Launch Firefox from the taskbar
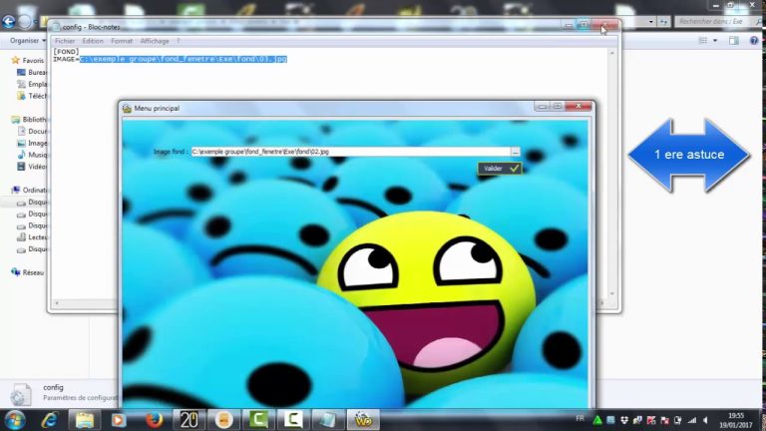766x431 pixels. point(154,419)
